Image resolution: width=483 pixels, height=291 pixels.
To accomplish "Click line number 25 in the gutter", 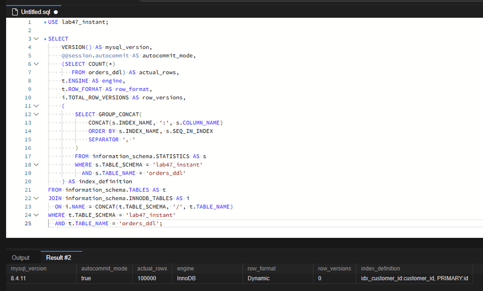I will [x=28, y=223].
